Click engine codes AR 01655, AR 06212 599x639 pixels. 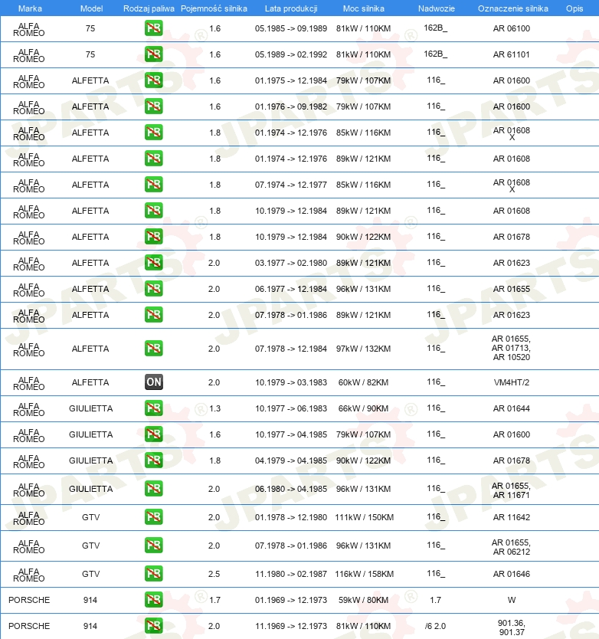(511, 547)
